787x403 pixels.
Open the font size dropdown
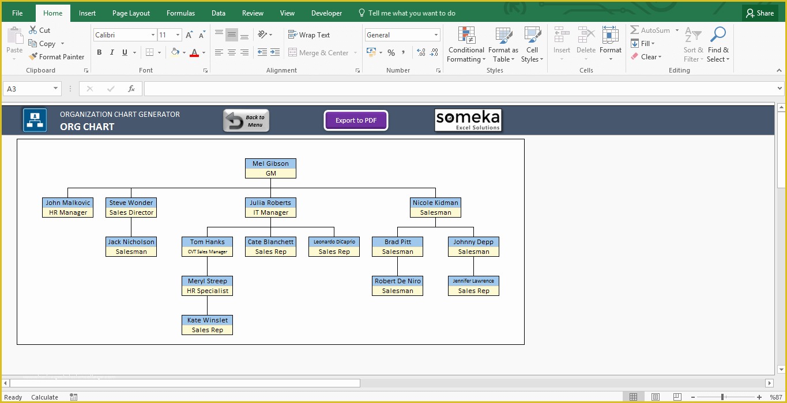pyautogui.click(x=178, y=35)
